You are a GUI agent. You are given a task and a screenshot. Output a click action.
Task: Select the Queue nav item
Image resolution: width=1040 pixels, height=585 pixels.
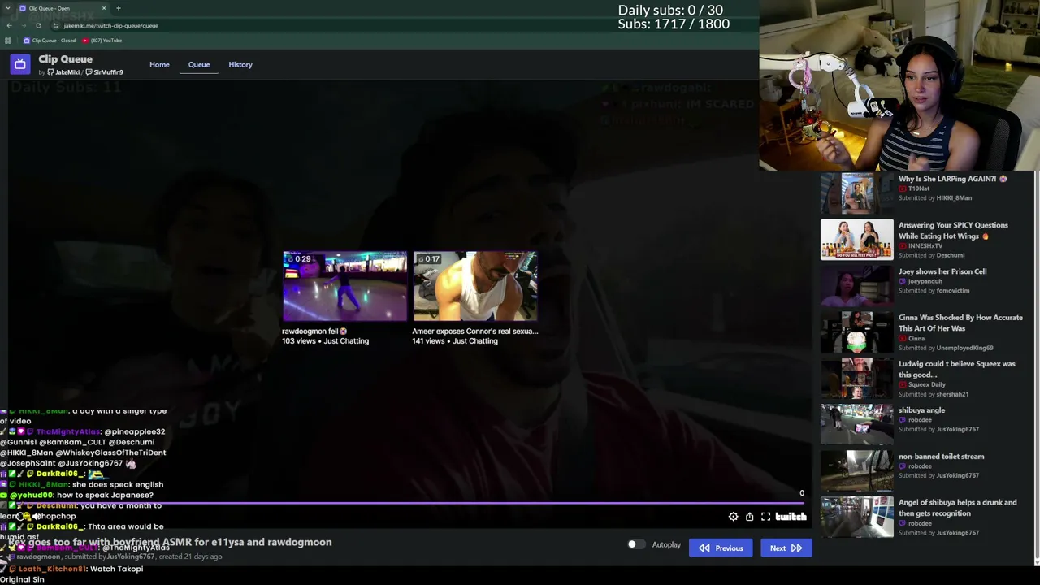point(199,65)
